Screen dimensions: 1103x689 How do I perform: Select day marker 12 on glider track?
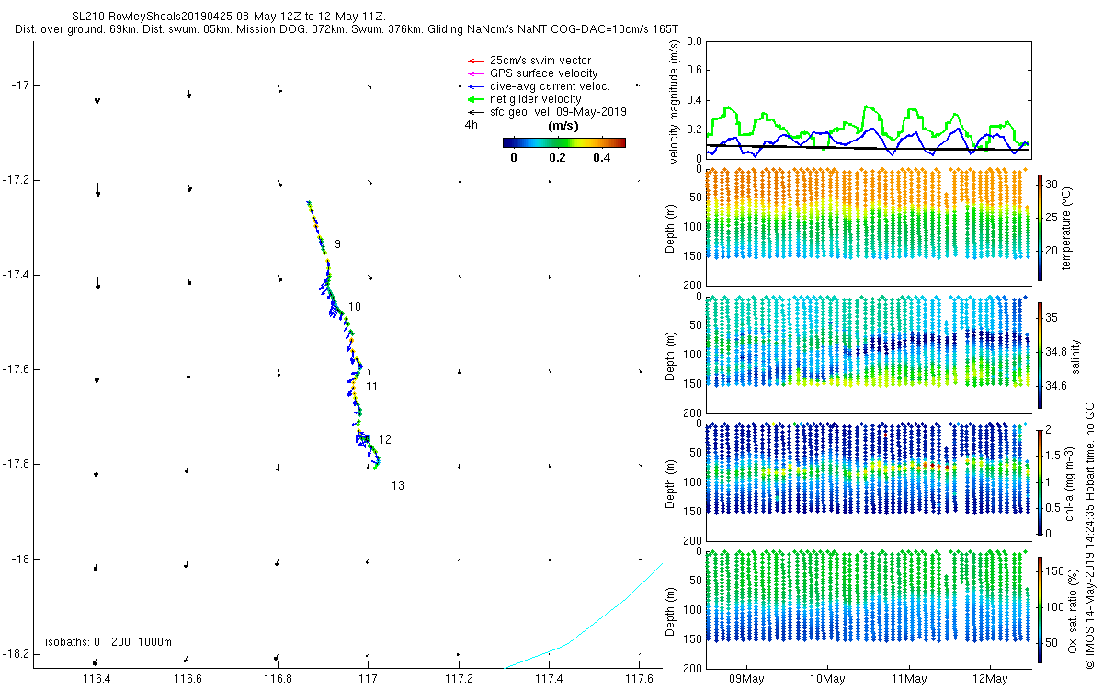[385, 440]
